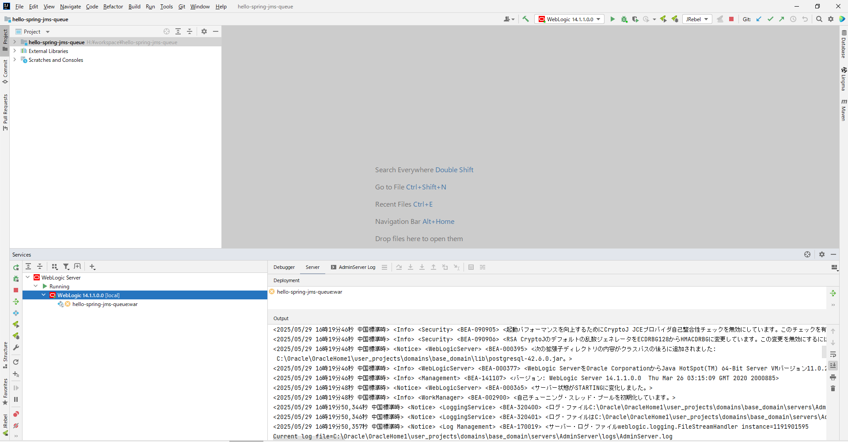Screen dimensions: 848x442
Task: Open Search Everywhere magnifier icon
Action: (819, 19)
